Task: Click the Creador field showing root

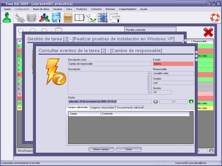Action: pyautogui.click(x=173, y=83)
